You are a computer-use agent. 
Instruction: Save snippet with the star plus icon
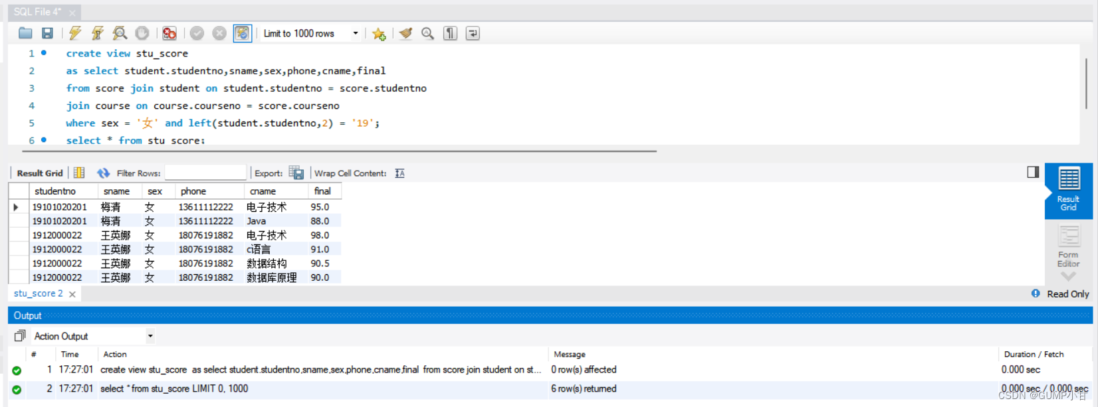[x=379, y=33]
